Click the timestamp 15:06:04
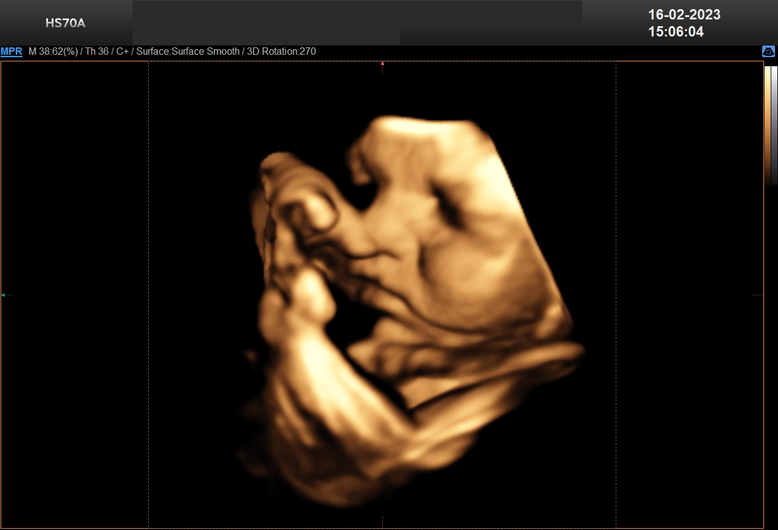 676,32
